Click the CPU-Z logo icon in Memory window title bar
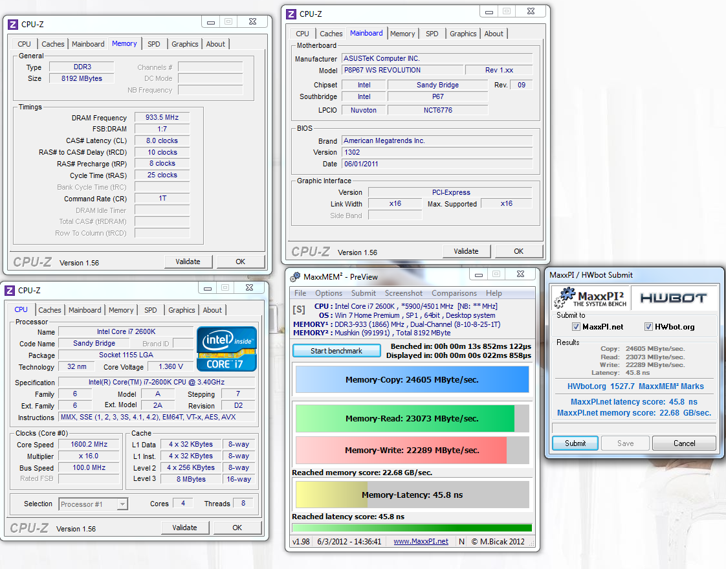The height and width of the screenshot is (569, 726). 13,25
